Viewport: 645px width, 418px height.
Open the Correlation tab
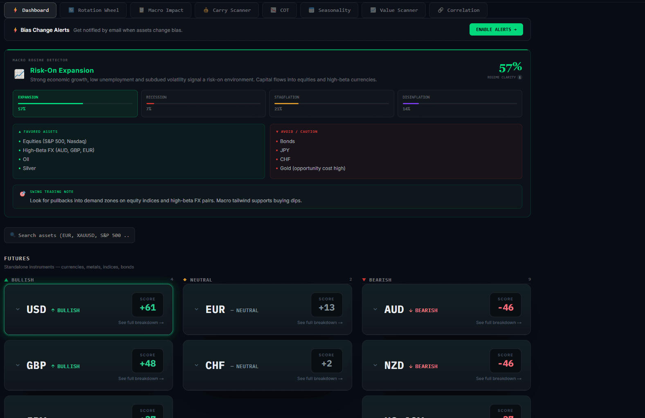(x=458, y=10)
